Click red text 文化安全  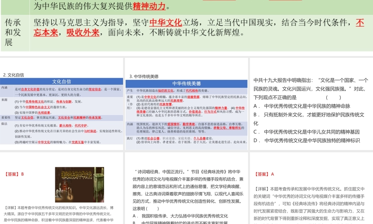click(64, 118)
